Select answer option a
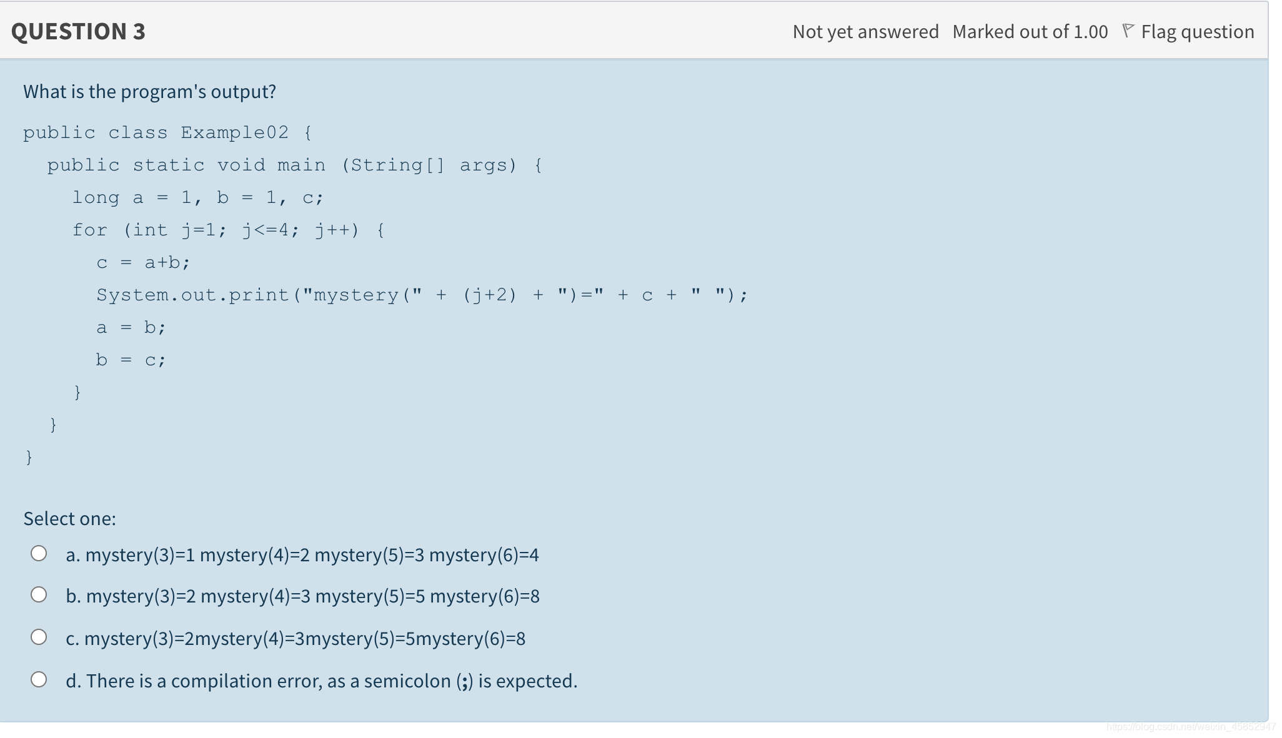This screenshot has height=738, width=1282. [39, 552]
